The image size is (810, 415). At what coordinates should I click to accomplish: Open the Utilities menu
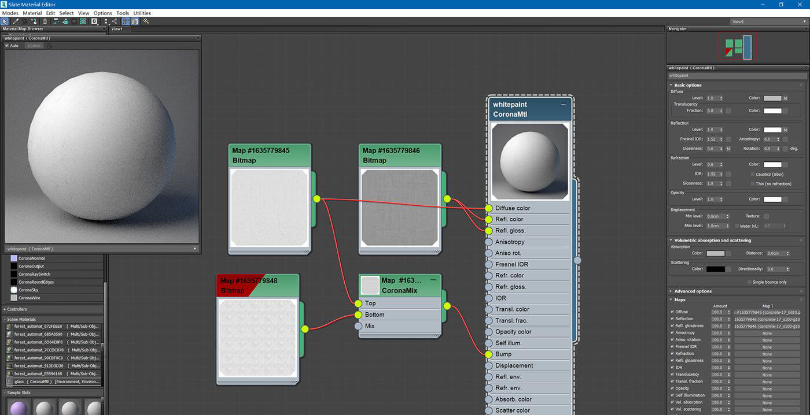point(142,13)
